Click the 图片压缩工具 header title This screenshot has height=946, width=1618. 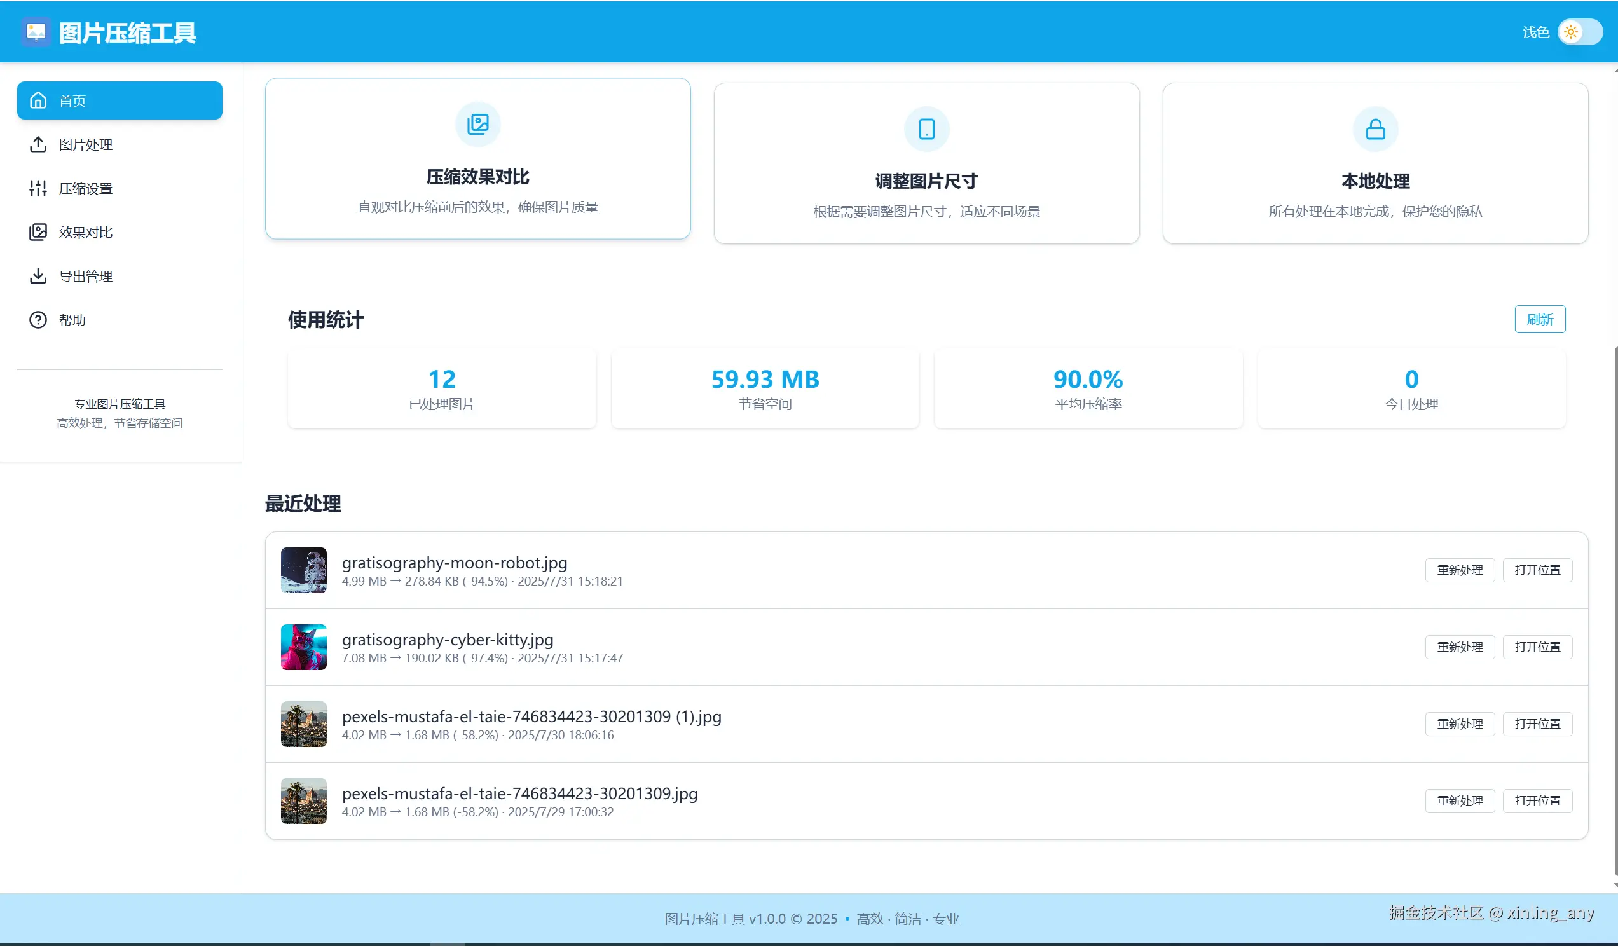click(x=127, y=32)
